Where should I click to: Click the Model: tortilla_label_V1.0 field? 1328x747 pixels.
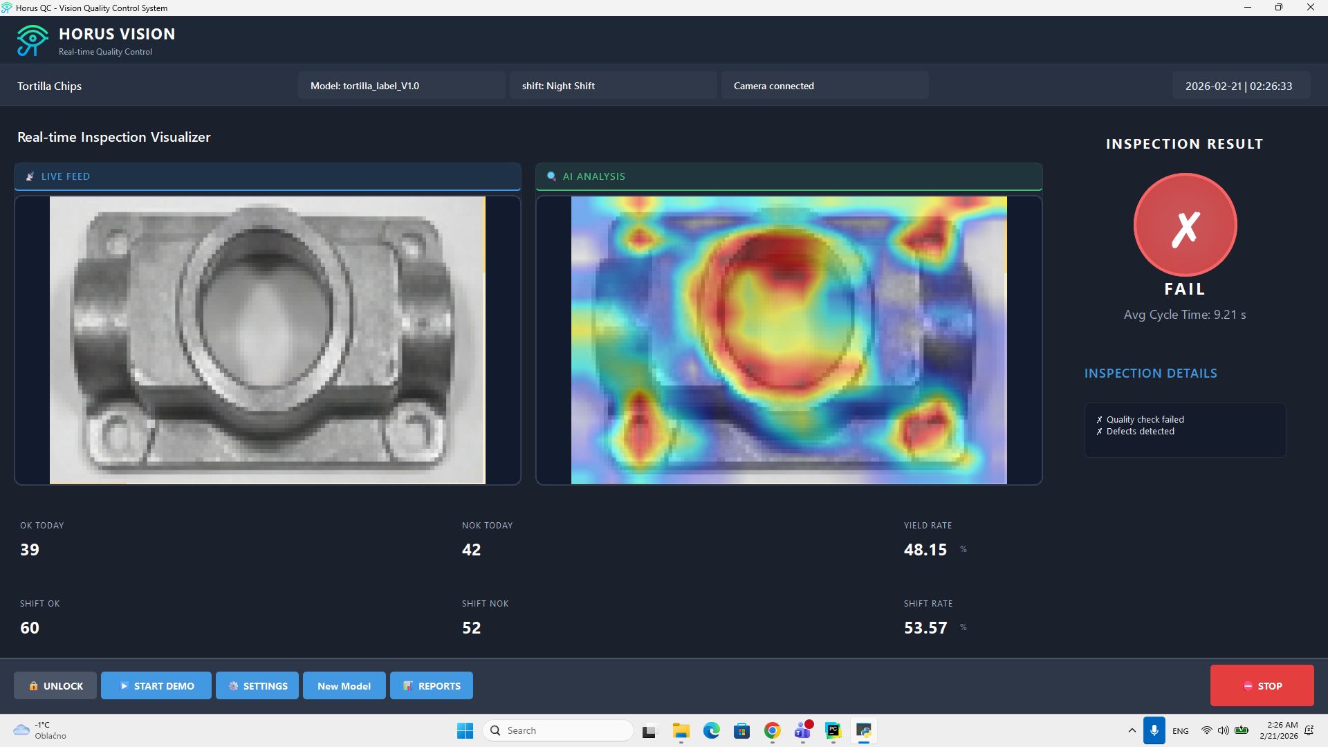[402, 86]
